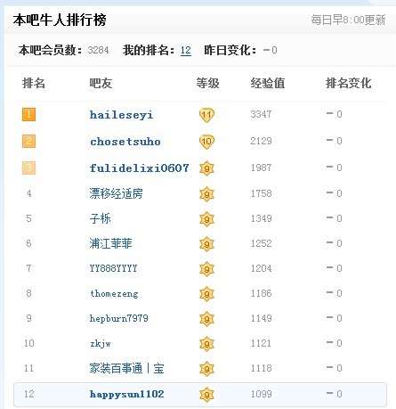Screen dimensions: 396x409
Task: Click the rank 2 medal icon
Action: 28,141
